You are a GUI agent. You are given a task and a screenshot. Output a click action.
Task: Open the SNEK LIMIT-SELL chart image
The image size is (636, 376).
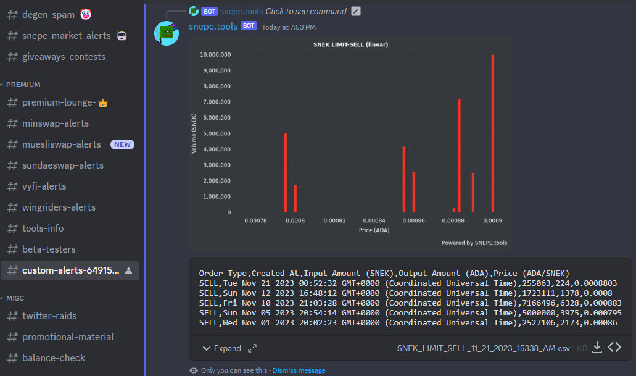pos(350,143)
